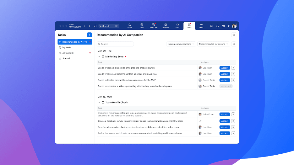Viewport: 294px width, 165px height.
Task: Open the Calendar icon in the navigation bar
Action: (165, 25)
